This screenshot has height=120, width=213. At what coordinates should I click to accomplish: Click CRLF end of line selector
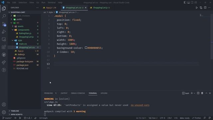coord(169,118)
